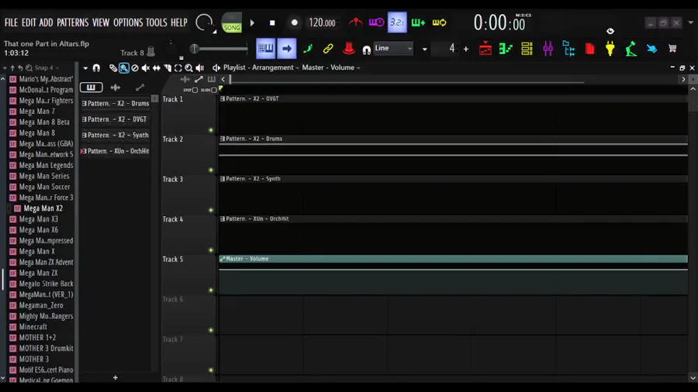The height and width of the screenshot is (392, 698).
Task: Select the Delete tool in Playlist toolbar
Action: point(134,68)
